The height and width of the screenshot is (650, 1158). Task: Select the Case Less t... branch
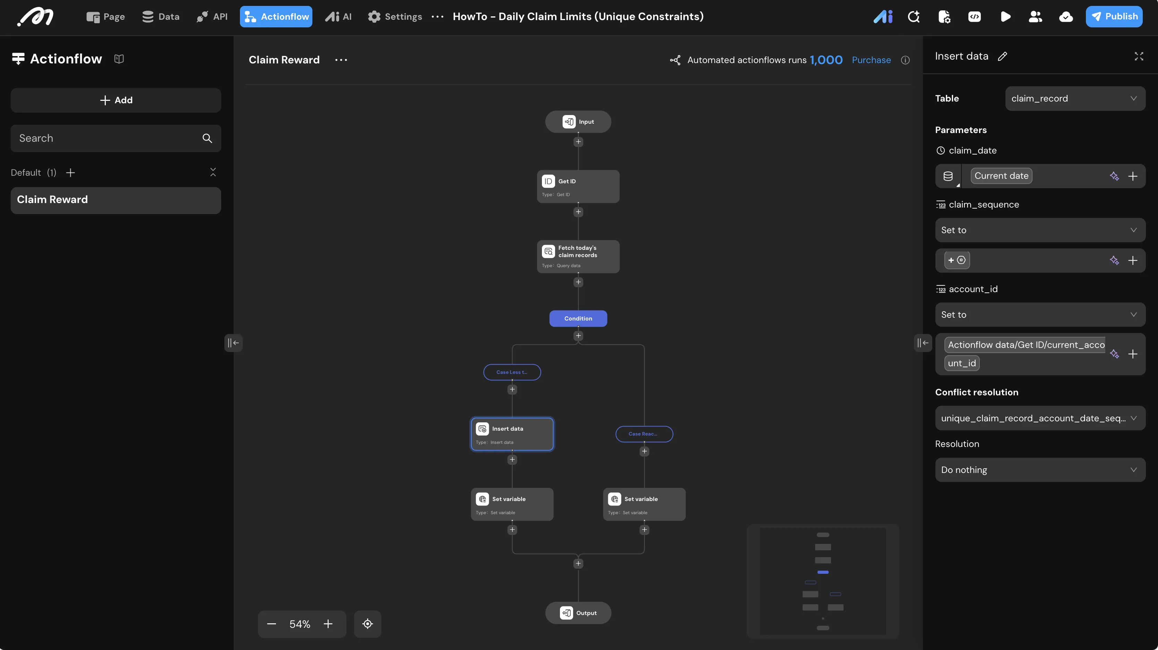click(x=512, y=372)
